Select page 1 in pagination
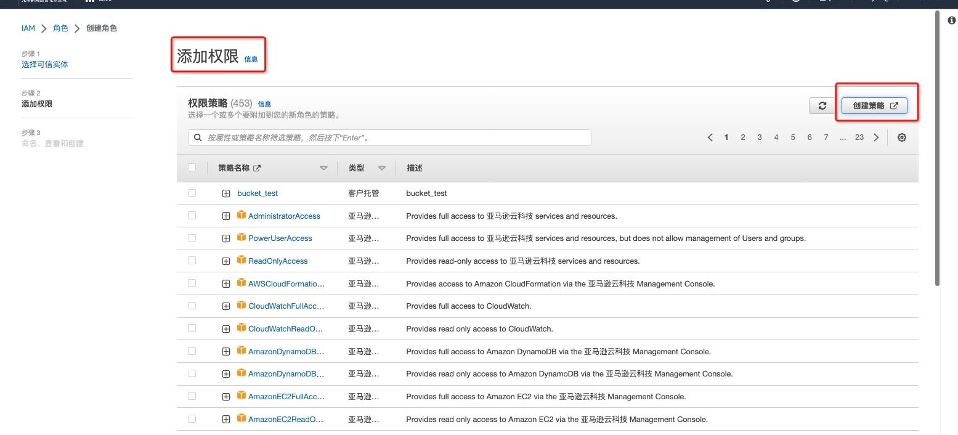The width and height of the screenshot is (958, 435). (726, 137)
